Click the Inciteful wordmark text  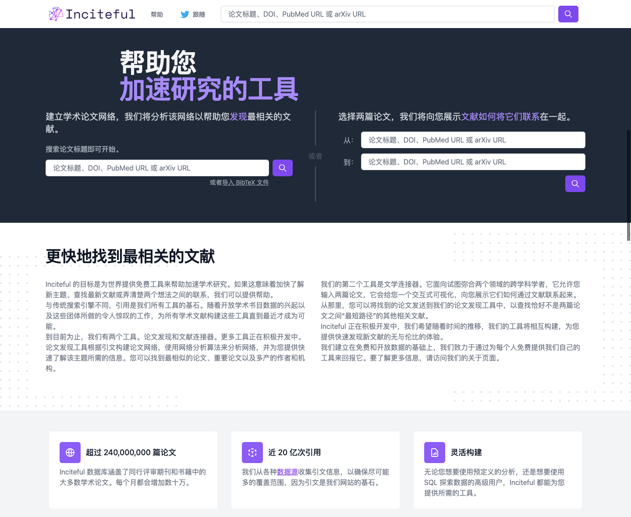point(100,14)
